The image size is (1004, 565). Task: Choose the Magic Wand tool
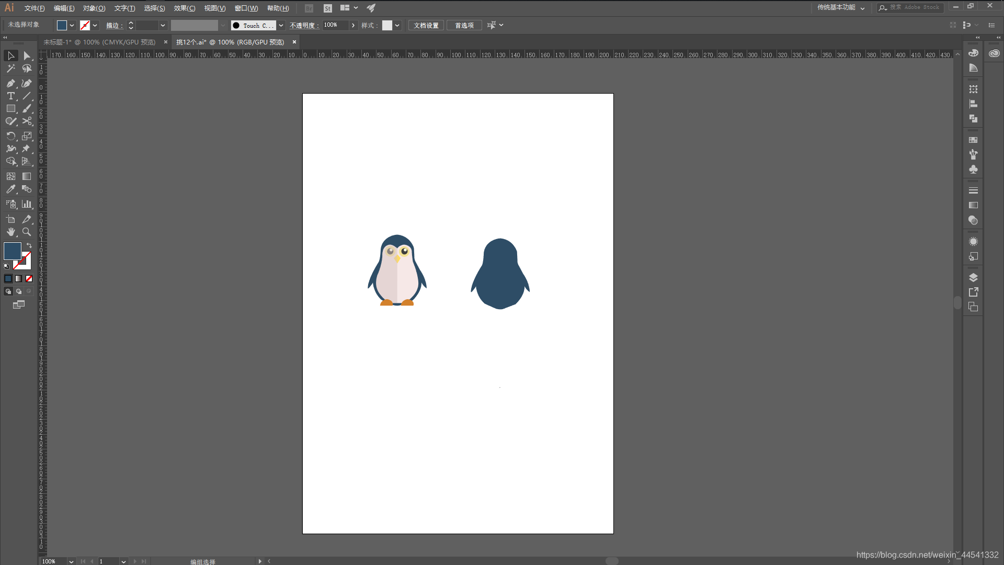click(11, 69)
